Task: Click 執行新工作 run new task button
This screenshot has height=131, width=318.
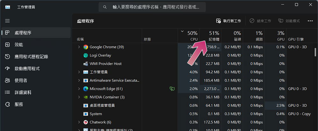Action: tap(229, 21)
